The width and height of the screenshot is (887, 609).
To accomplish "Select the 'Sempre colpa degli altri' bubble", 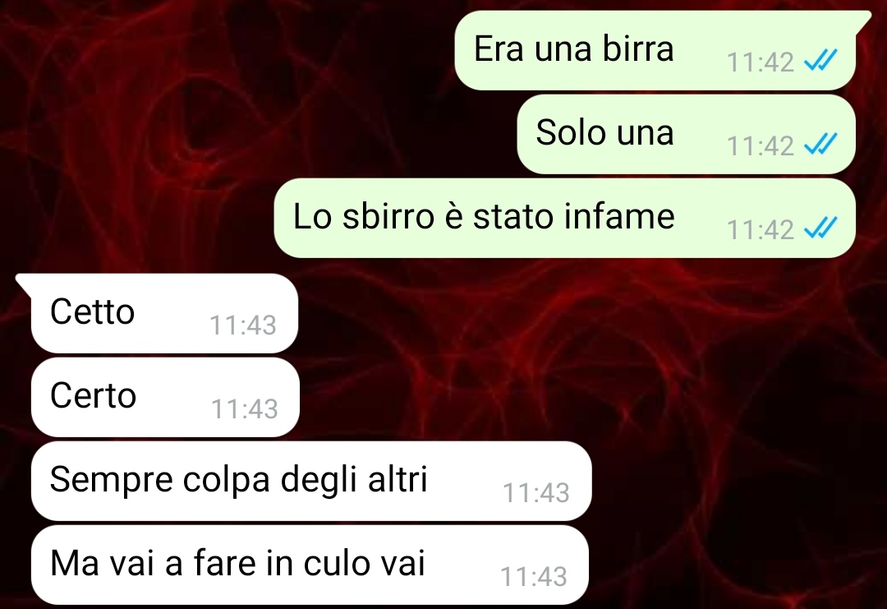I will pyautogui.click(x=311, y=481).
